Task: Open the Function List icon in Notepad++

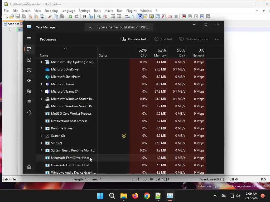Action: point(163,16)
